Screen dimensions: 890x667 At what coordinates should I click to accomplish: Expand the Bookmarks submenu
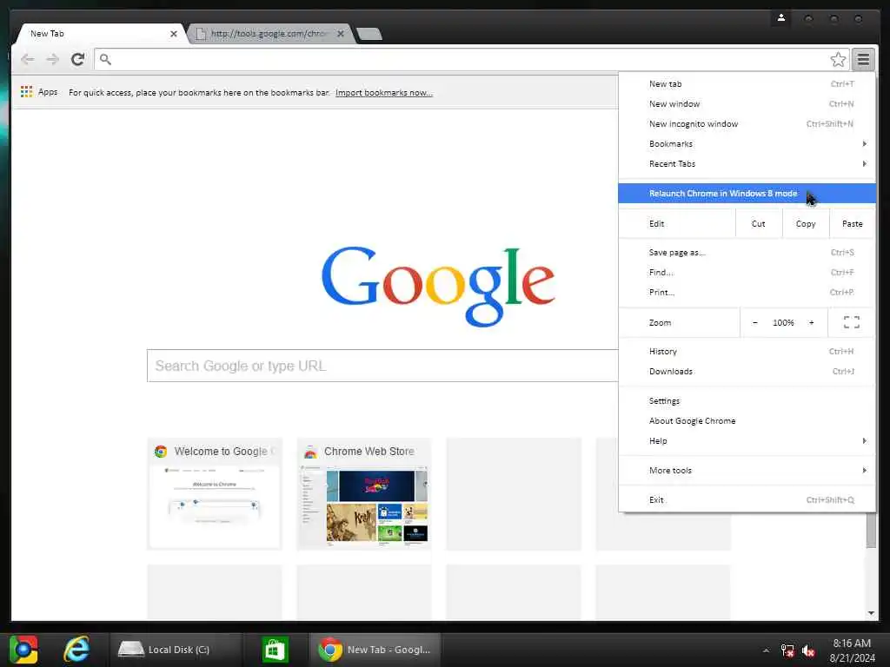tap(747, 144)
